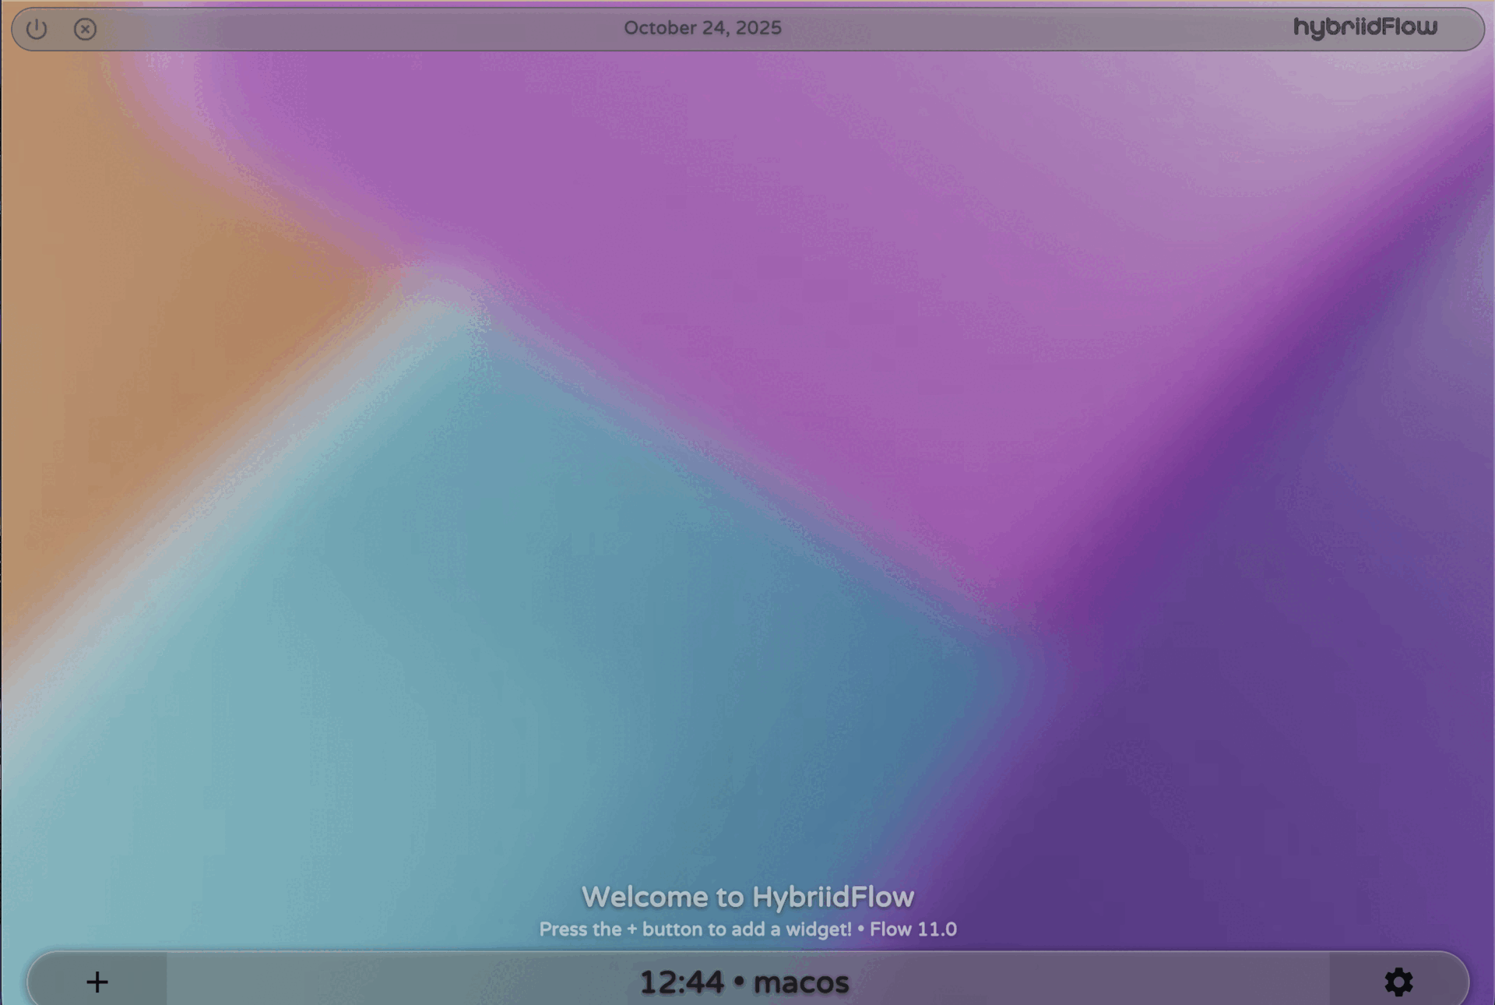This screenshot has height=1005, width=1495.
Task: Add a widget with plus button
Action: pyautogui.click(x=97, y=982)
